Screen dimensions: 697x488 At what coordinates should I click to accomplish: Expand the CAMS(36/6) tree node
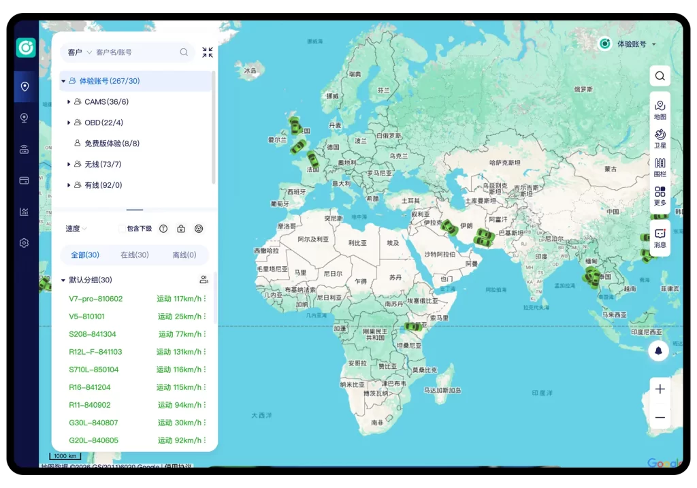(69, 102)
